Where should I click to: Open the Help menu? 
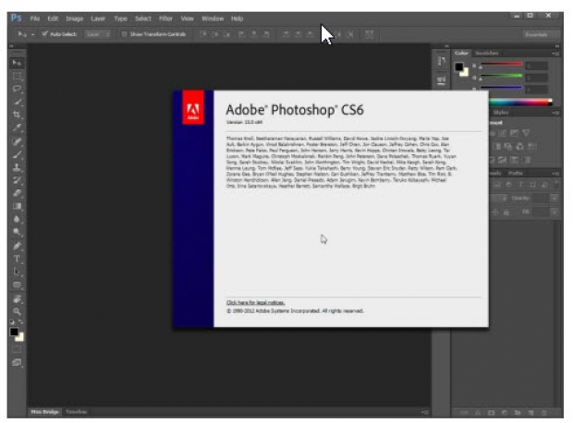coord(238,18)
